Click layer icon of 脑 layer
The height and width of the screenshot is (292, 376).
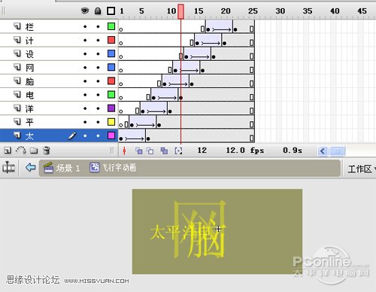coord(17,81)
